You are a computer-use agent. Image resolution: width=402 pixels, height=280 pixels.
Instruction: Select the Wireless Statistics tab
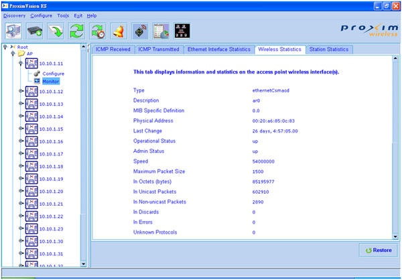point(279,49)
